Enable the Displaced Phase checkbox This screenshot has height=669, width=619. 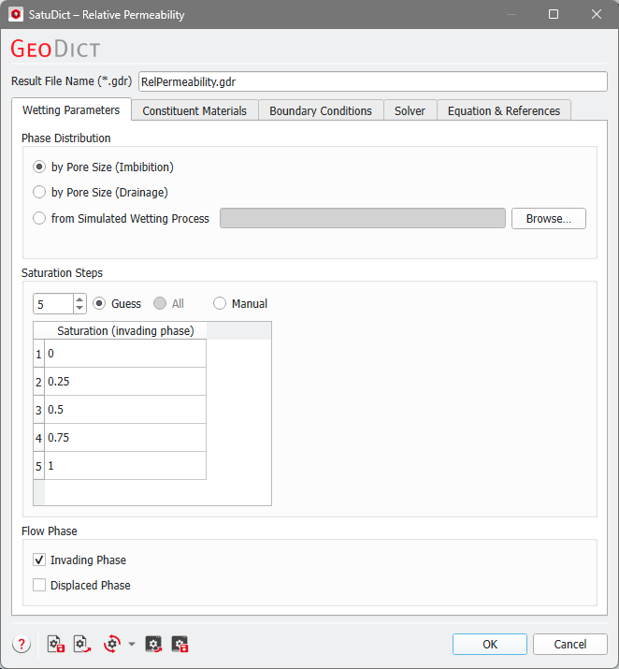pos(39,585)
